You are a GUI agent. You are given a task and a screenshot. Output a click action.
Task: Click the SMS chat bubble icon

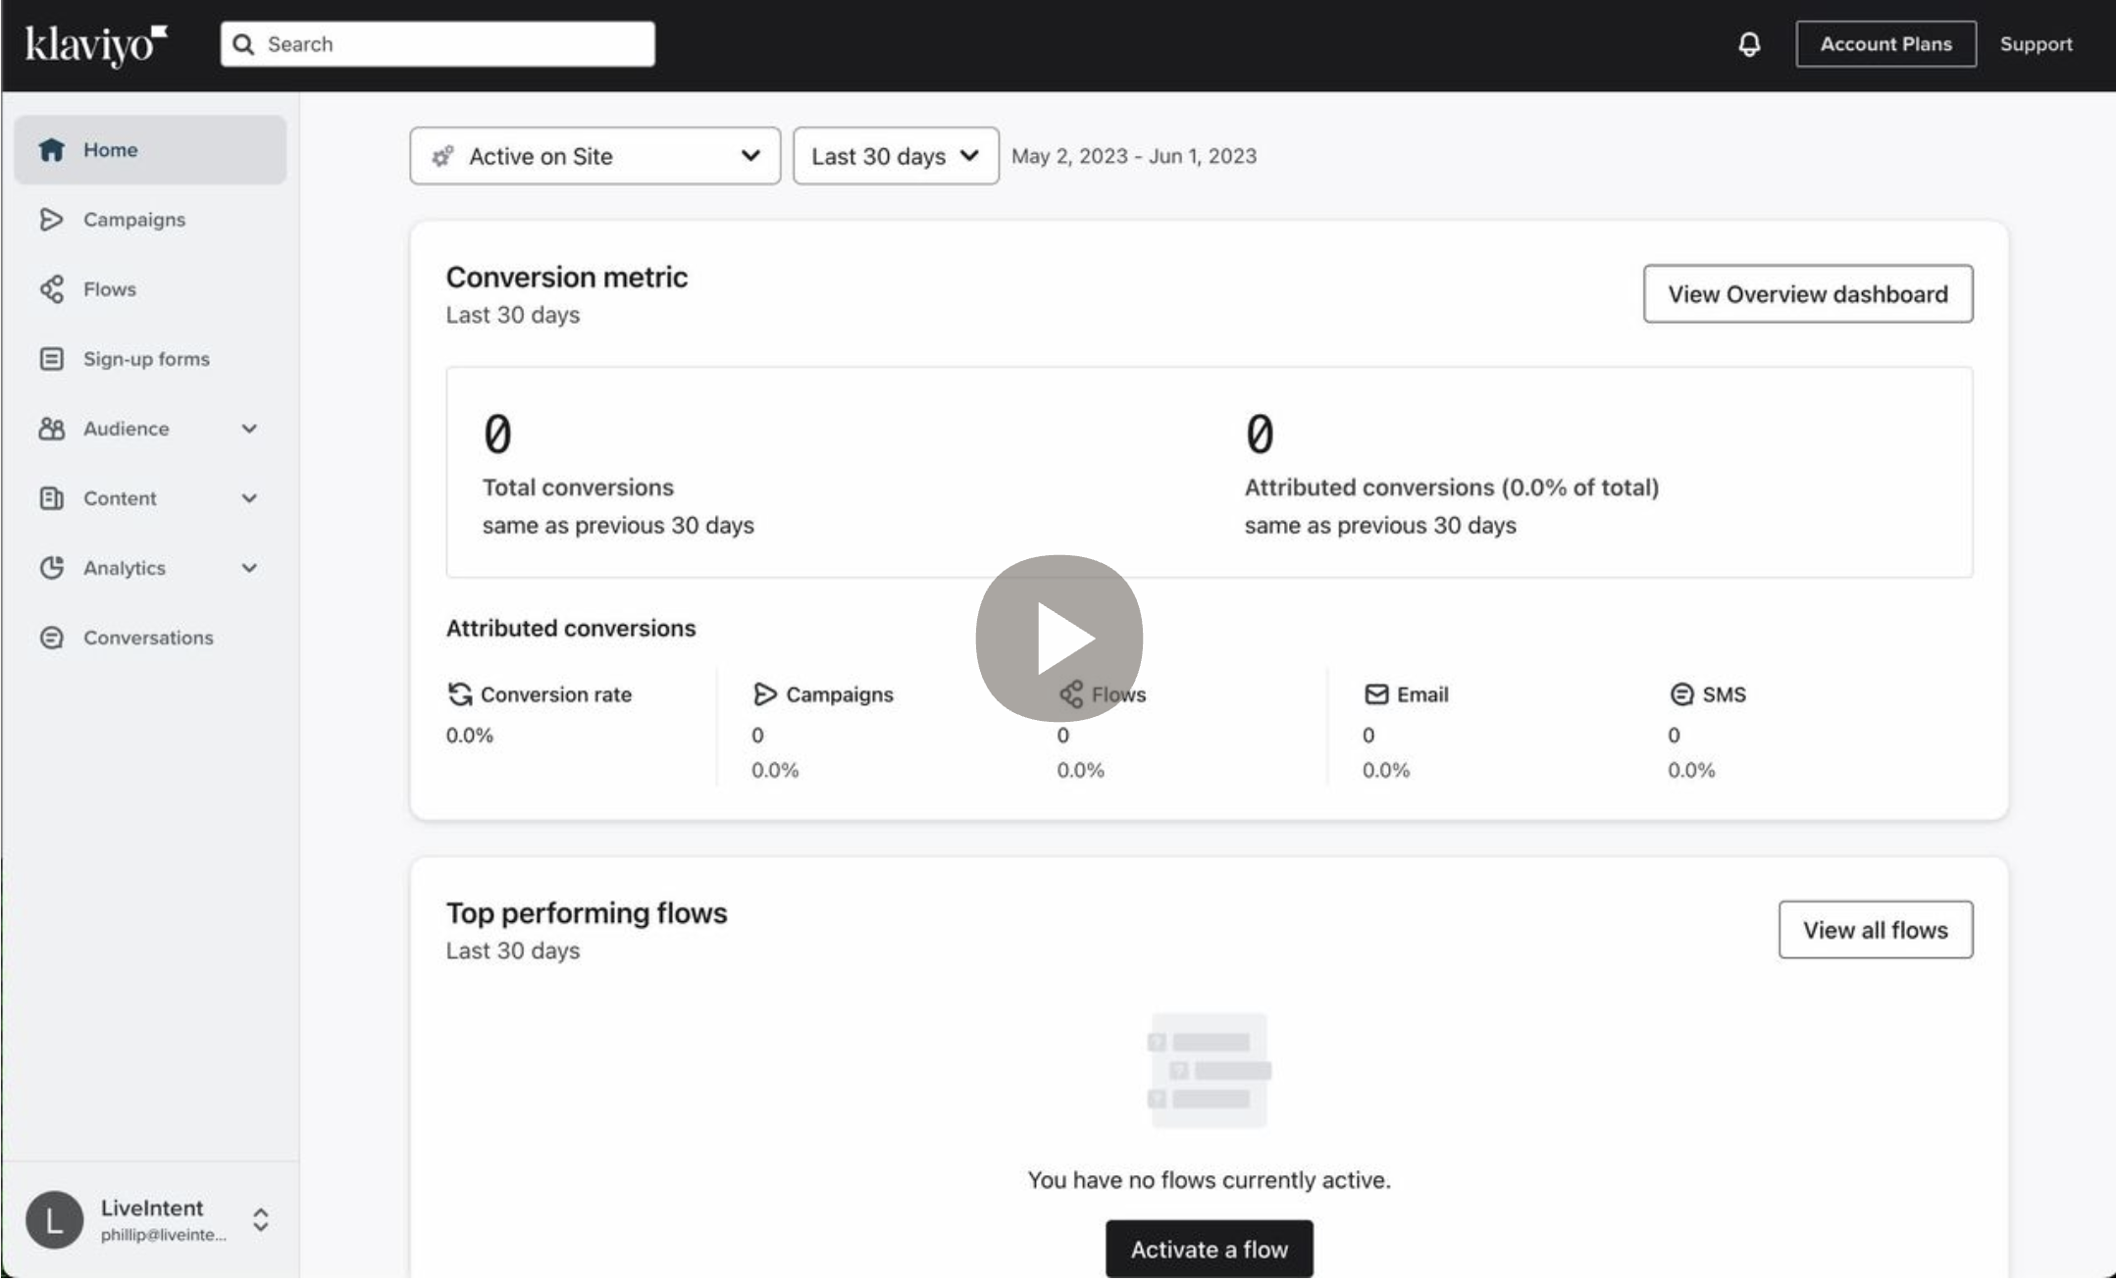[x=1681, y=694]
